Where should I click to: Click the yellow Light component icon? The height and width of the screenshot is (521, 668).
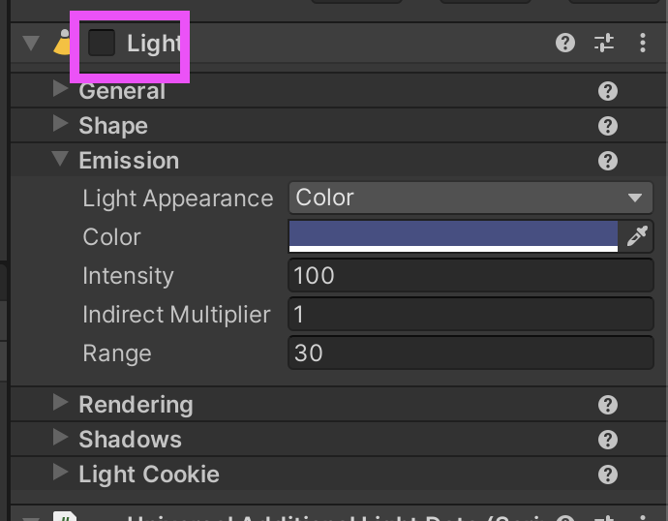pyautogui.click(x=62, y=43)
